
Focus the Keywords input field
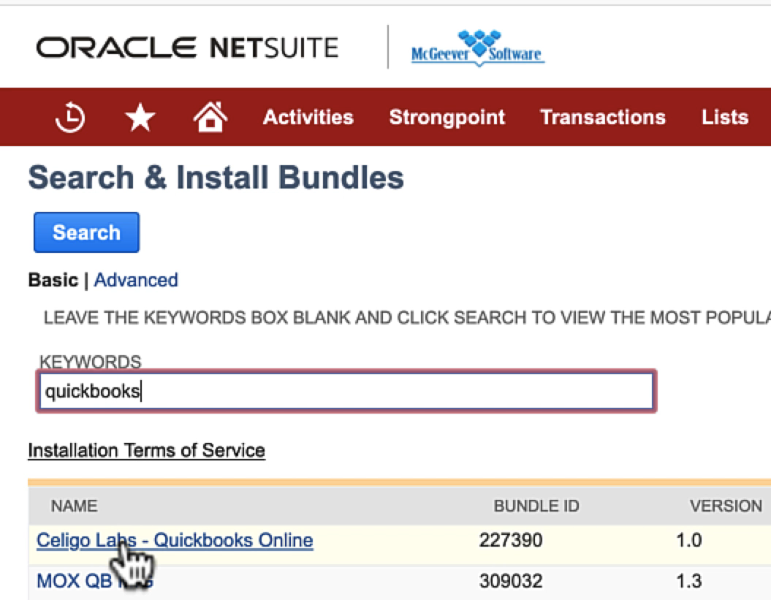pos(346,391)
